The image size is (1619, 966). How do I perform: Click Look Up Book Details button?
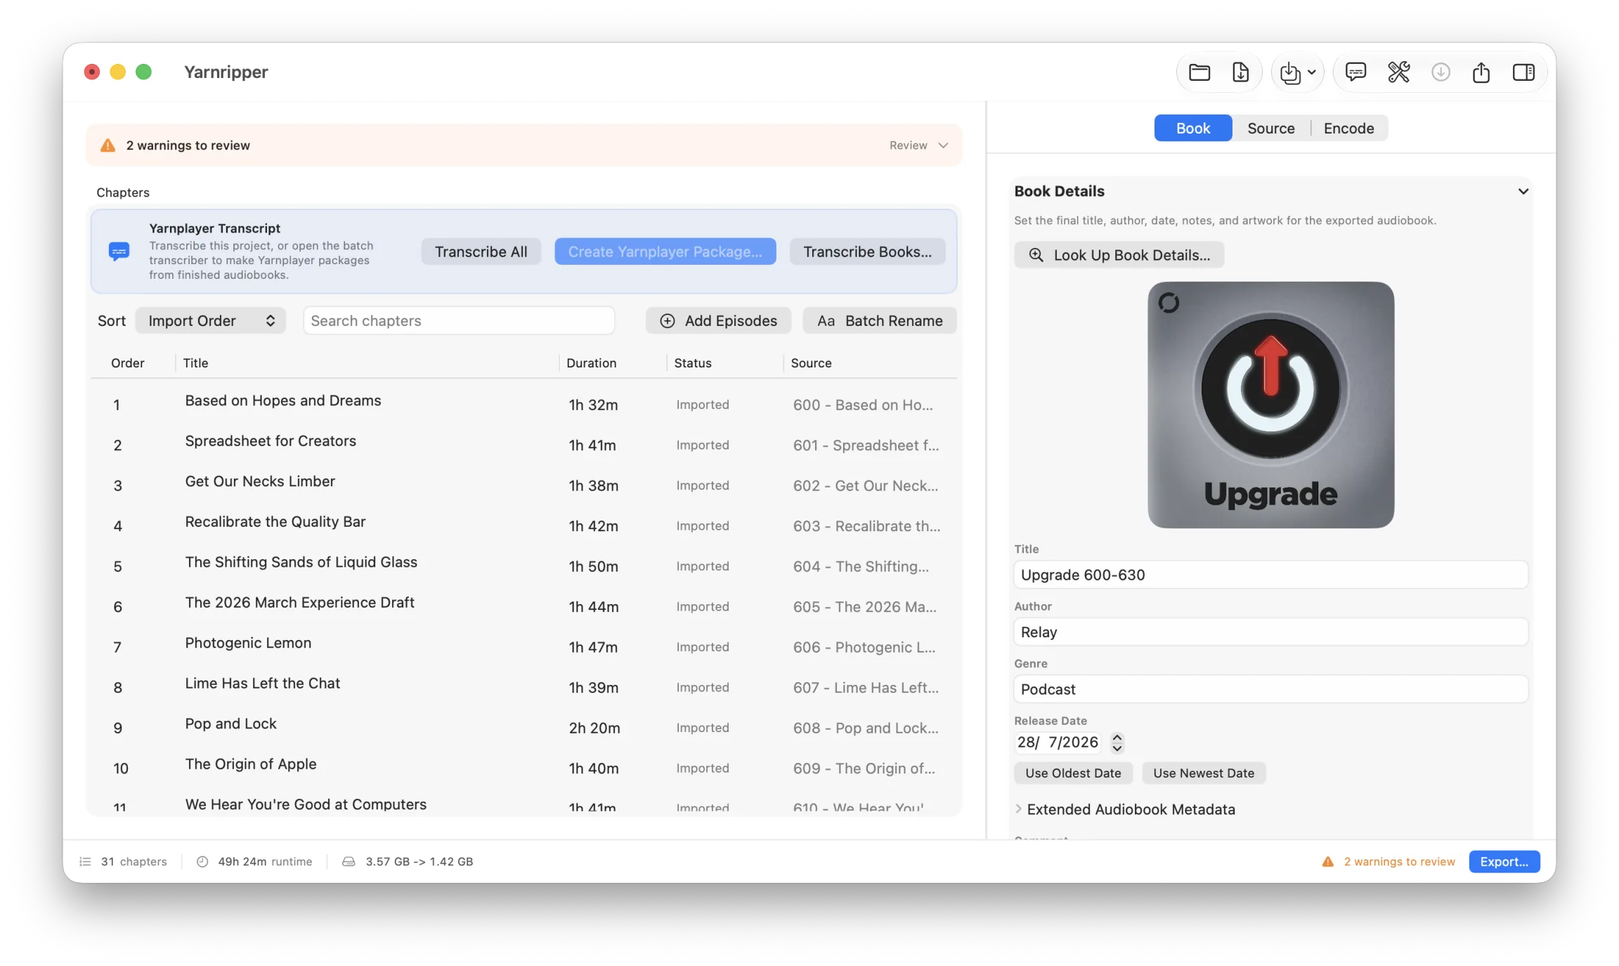coord(1119,255)
